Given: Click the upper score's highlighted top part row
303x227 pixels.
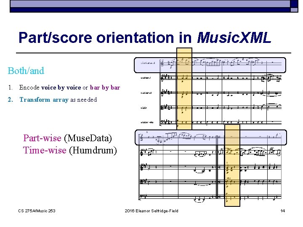Looking at the screenshot, I should 210,65.
